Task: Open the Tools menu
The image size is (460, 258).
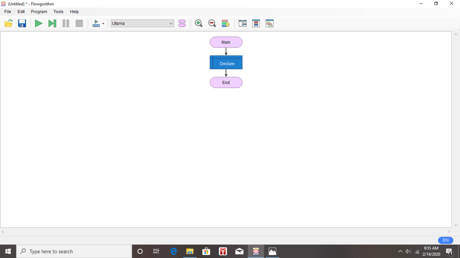Action: click(x=58, y=12)
